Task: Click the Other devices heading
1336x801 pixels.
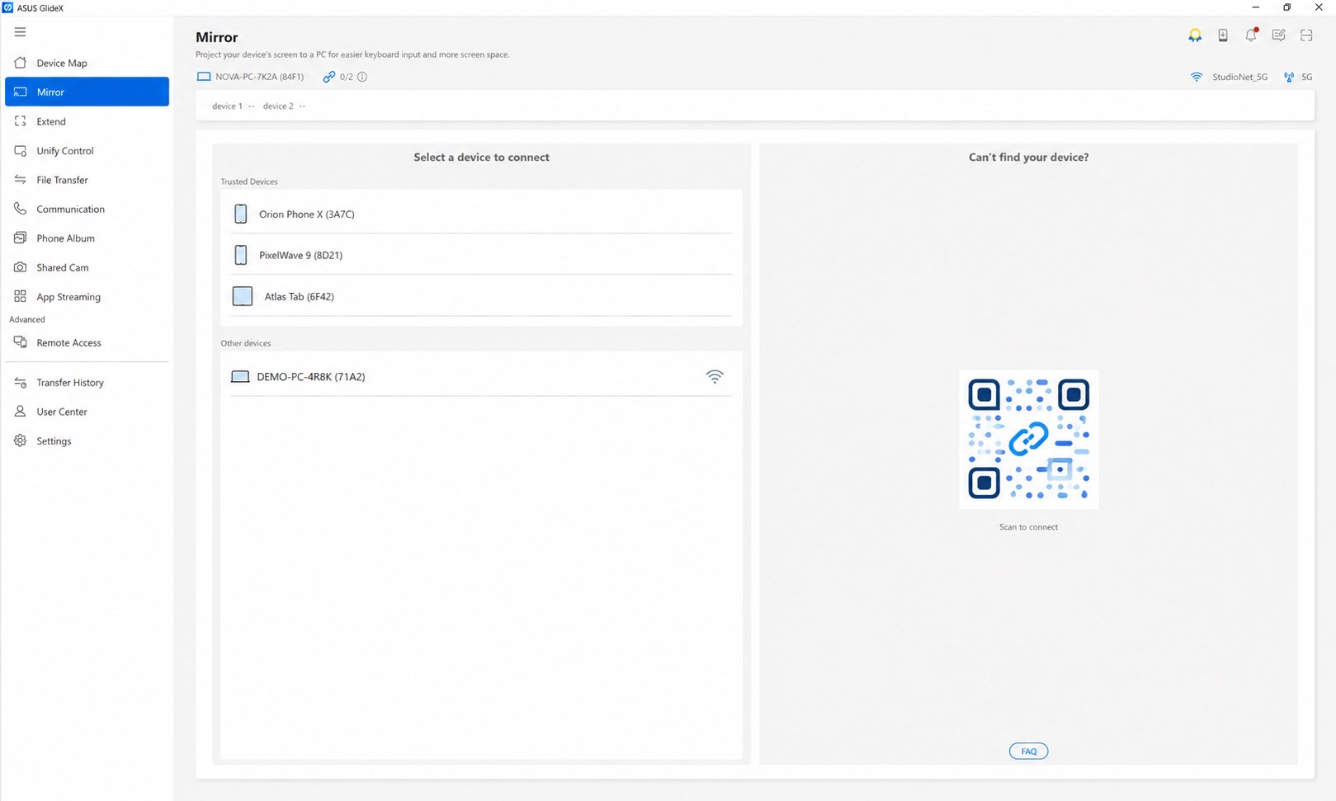Action: 246,343
